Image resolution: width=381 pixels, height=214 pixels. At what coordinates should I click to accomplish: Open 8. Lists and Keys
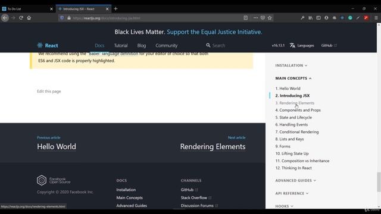289,139
